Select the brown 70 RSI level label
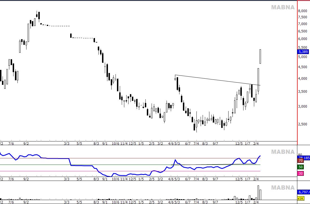This screenshot has height=204, width=310. 300,161
